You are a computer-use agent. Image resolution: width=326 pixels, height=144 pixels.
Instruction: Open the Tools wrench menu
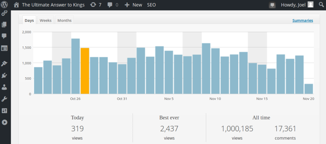[x=4, y=99]
